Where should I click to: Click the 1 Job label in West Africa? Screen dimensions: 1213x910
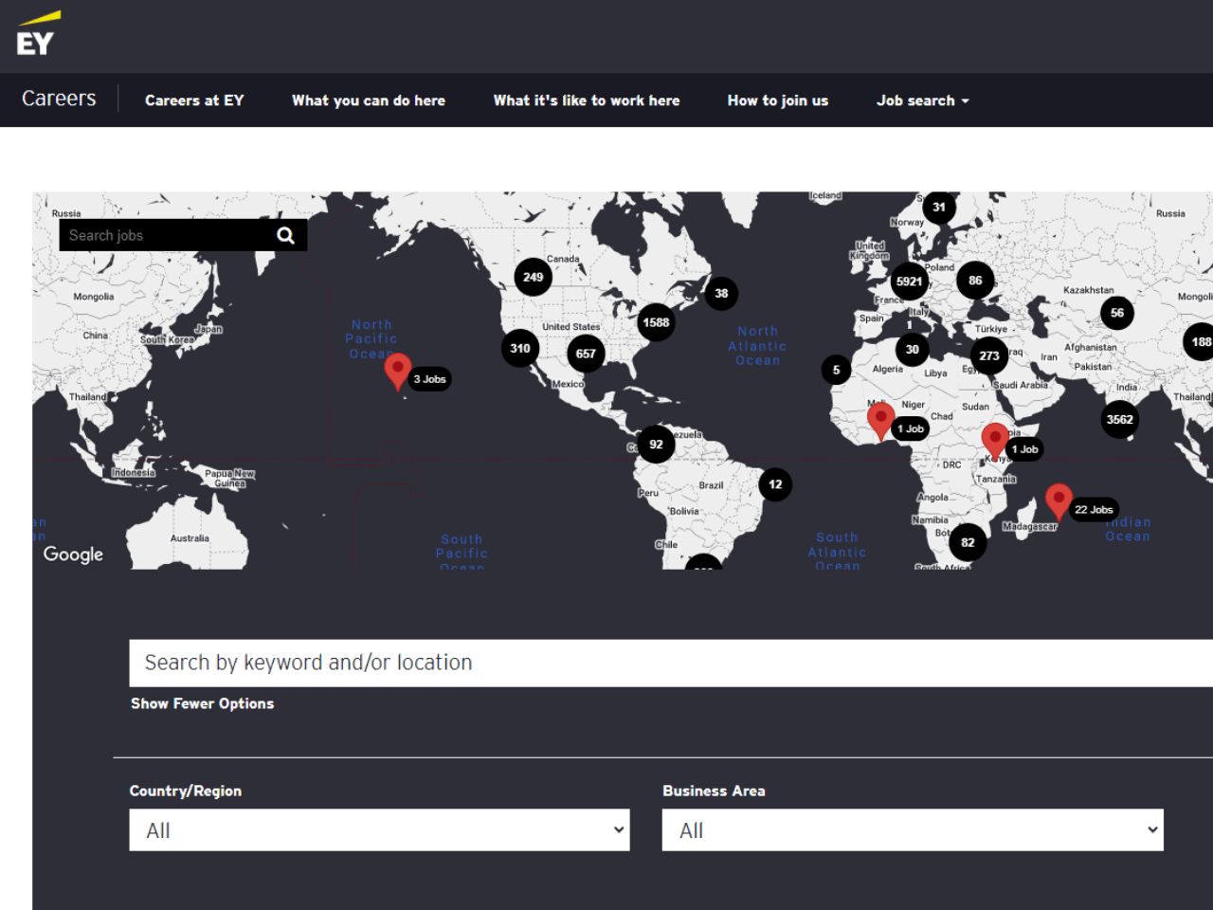(911, 428)
